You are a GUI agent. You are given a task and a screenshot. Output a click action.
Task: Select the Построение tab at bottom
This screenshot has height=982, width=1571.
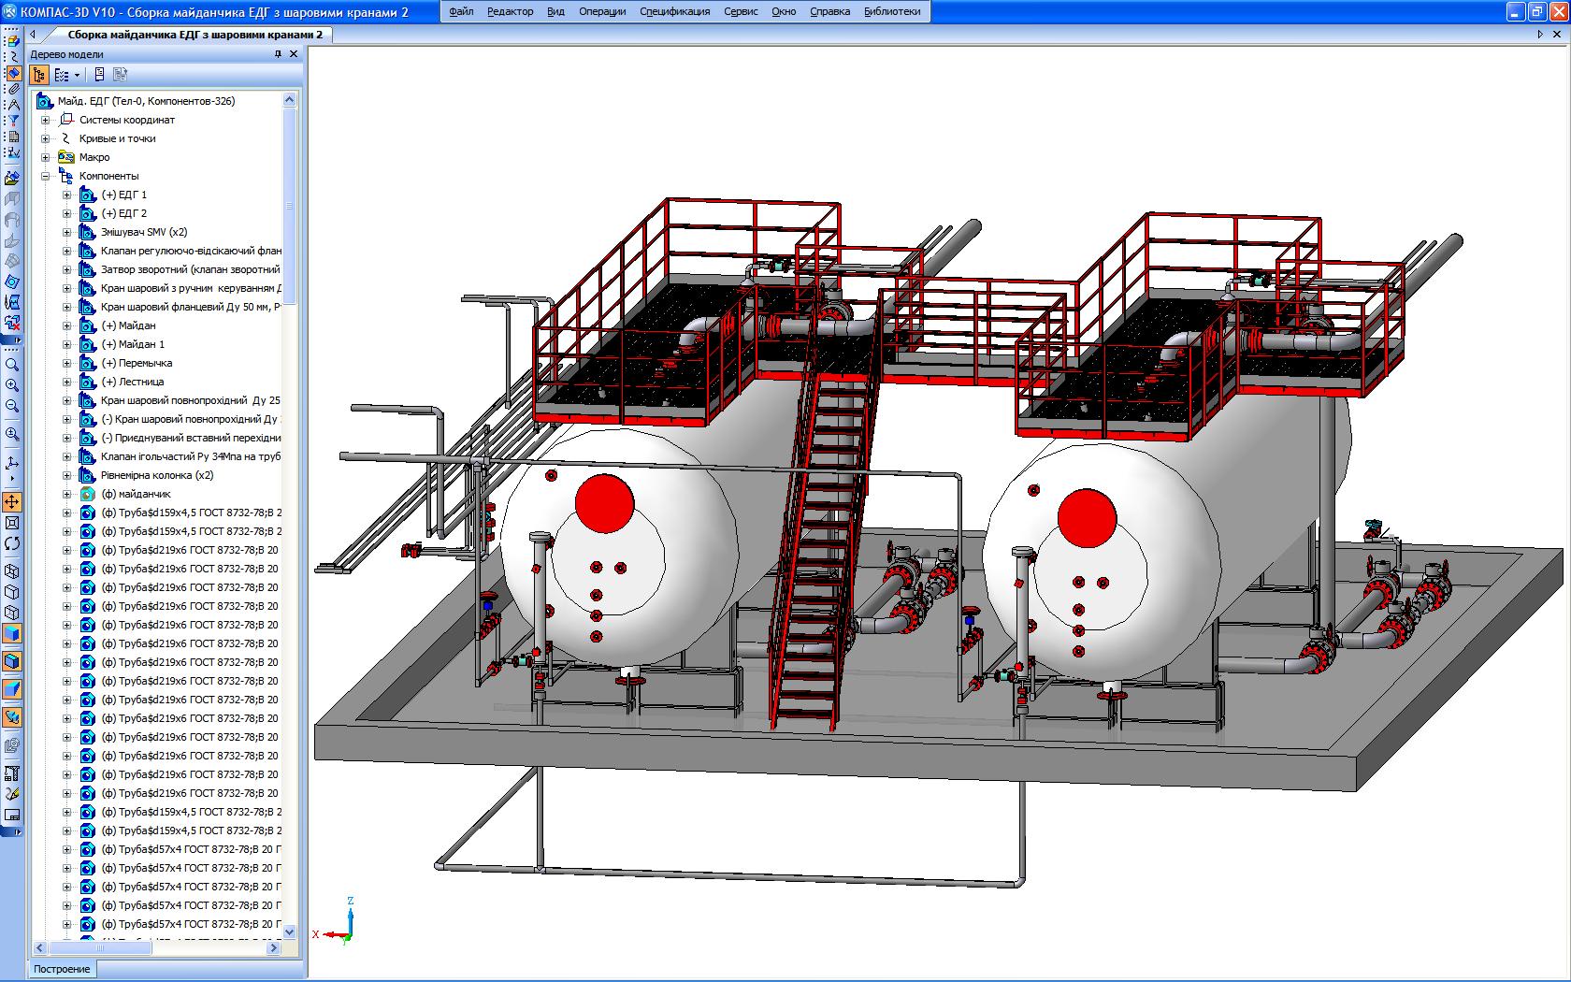click(62, 969)
